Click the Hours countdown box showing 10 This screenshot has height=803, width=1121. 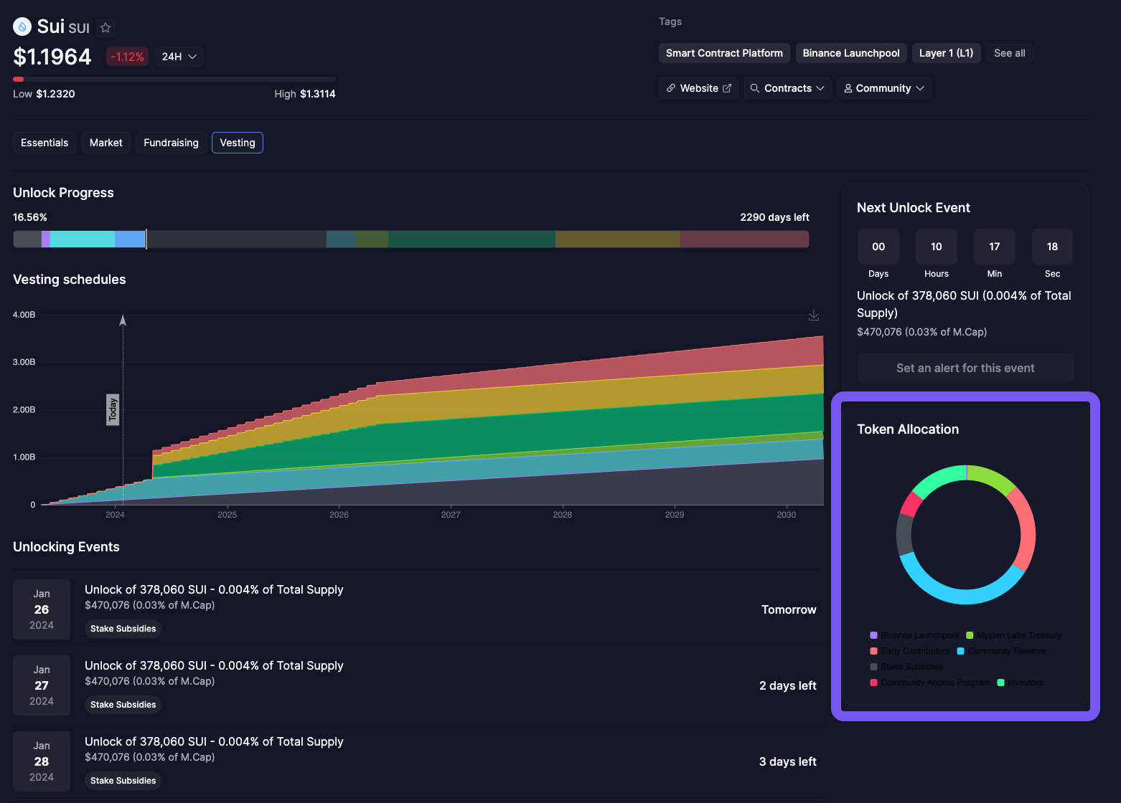click(937, 247)
